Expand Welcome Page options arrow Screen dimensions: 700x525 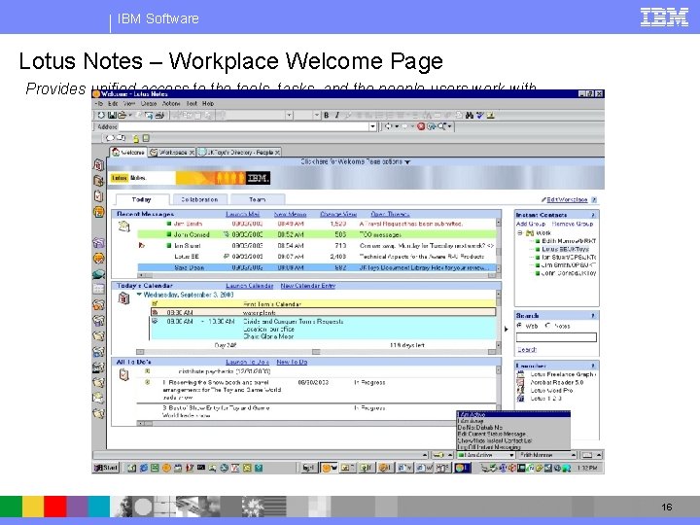407,162
